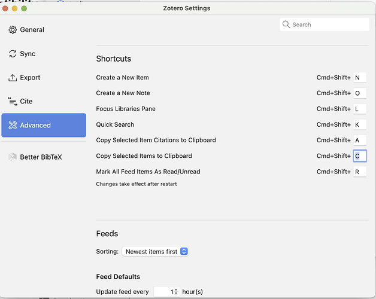Edit the Focus Libraries Pane shortcut key
376x299 pixels.
coord(360,109)
